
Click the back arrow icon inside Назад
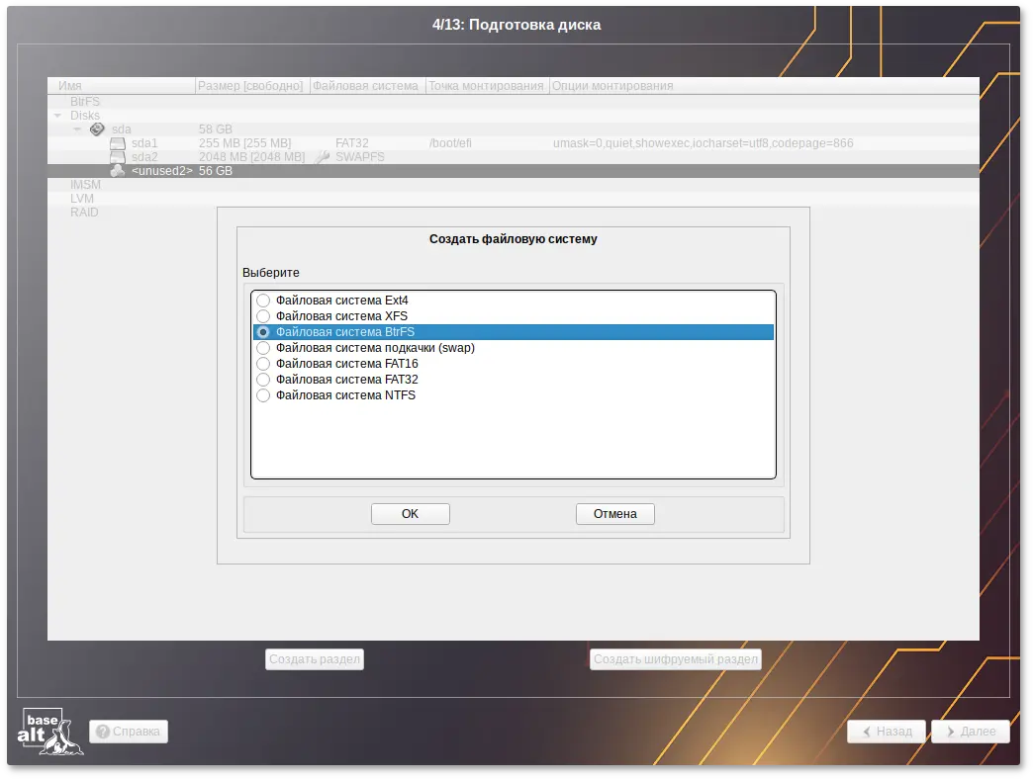click(869, 732)
